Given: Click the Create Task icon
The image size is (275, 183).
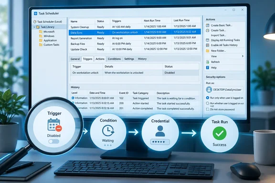Looking at the screenshot, I should (x=208, y=30).
